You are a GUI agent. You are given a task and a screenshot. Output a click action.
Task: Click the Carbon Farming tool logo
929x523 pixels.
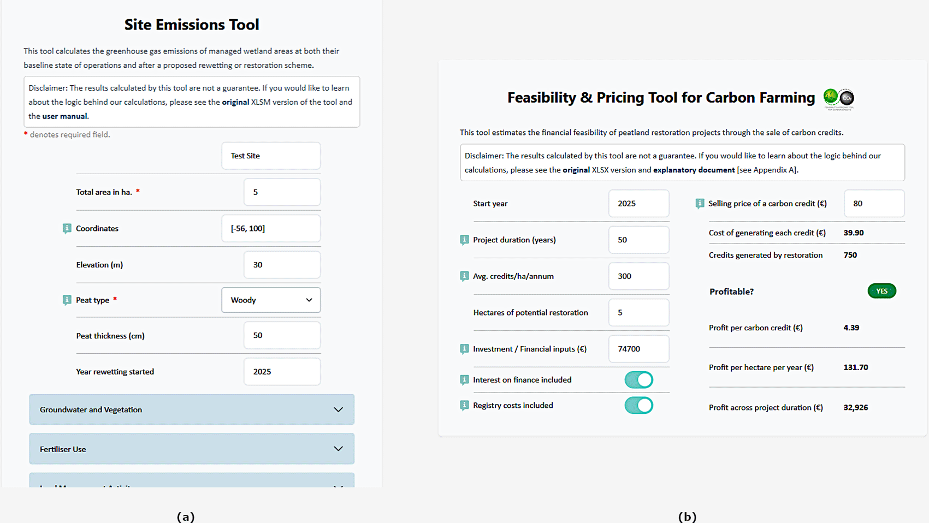tap(839, 99)
